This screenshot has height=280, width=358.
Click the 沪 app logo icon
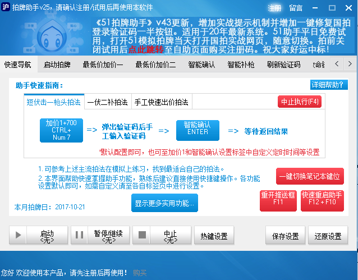tap(6, 7)
